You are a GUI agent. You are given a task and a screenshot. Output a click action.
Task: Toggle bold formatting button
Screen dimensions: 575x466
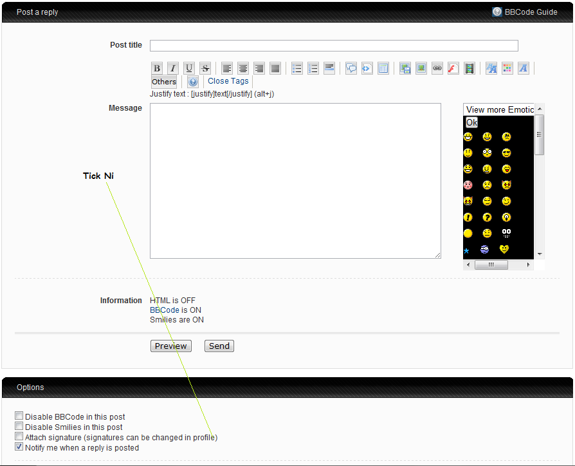157,68
